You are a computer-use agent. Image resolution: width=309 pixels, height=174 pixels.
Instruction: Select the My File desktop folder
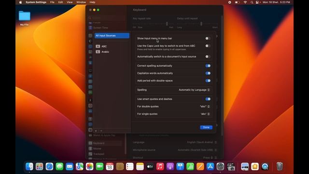25,18
